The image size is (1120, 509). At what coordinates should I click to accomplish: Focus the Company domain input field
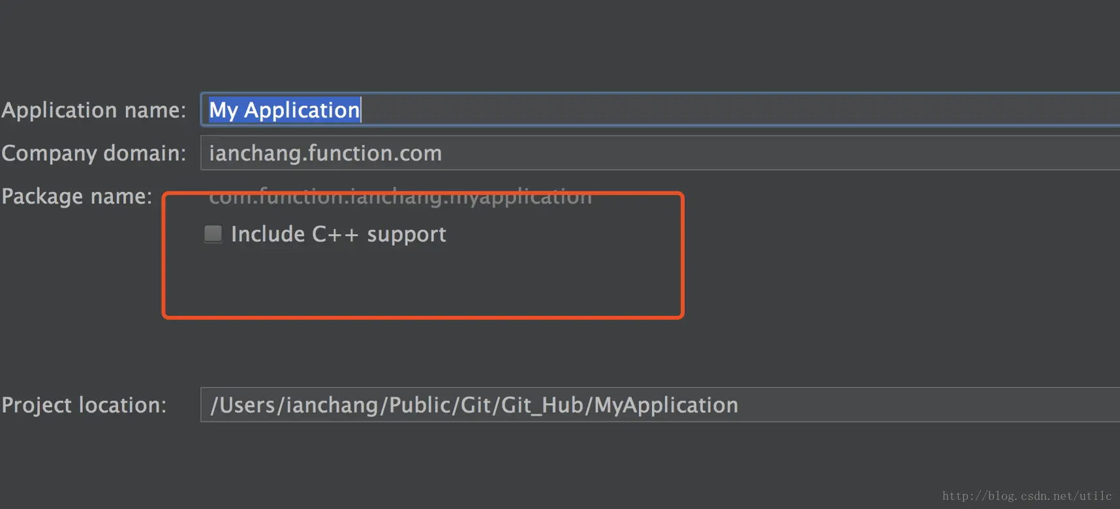pyautogui.click(x=661, y=153)
